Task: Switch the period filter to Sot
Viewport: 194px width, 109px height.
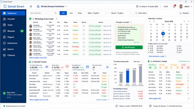Action: (63, 13)
